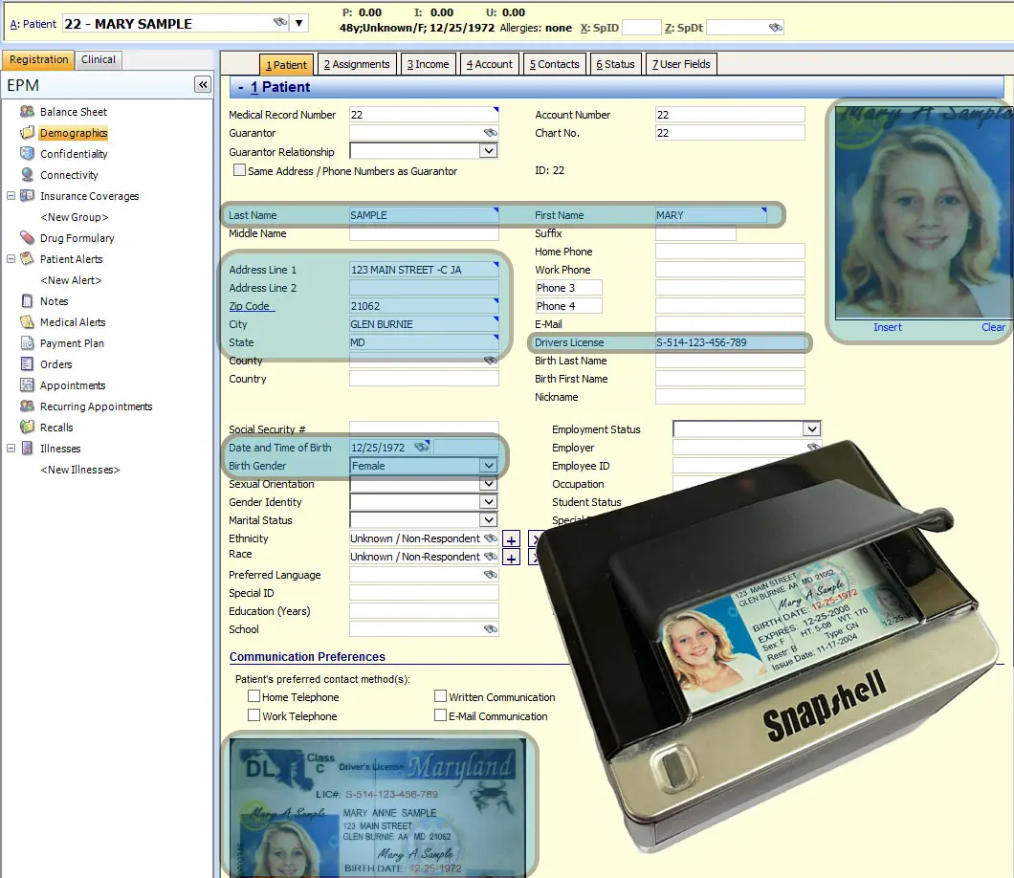Open the Payment Plan item
1014x878 pixels.
[72, 343]
